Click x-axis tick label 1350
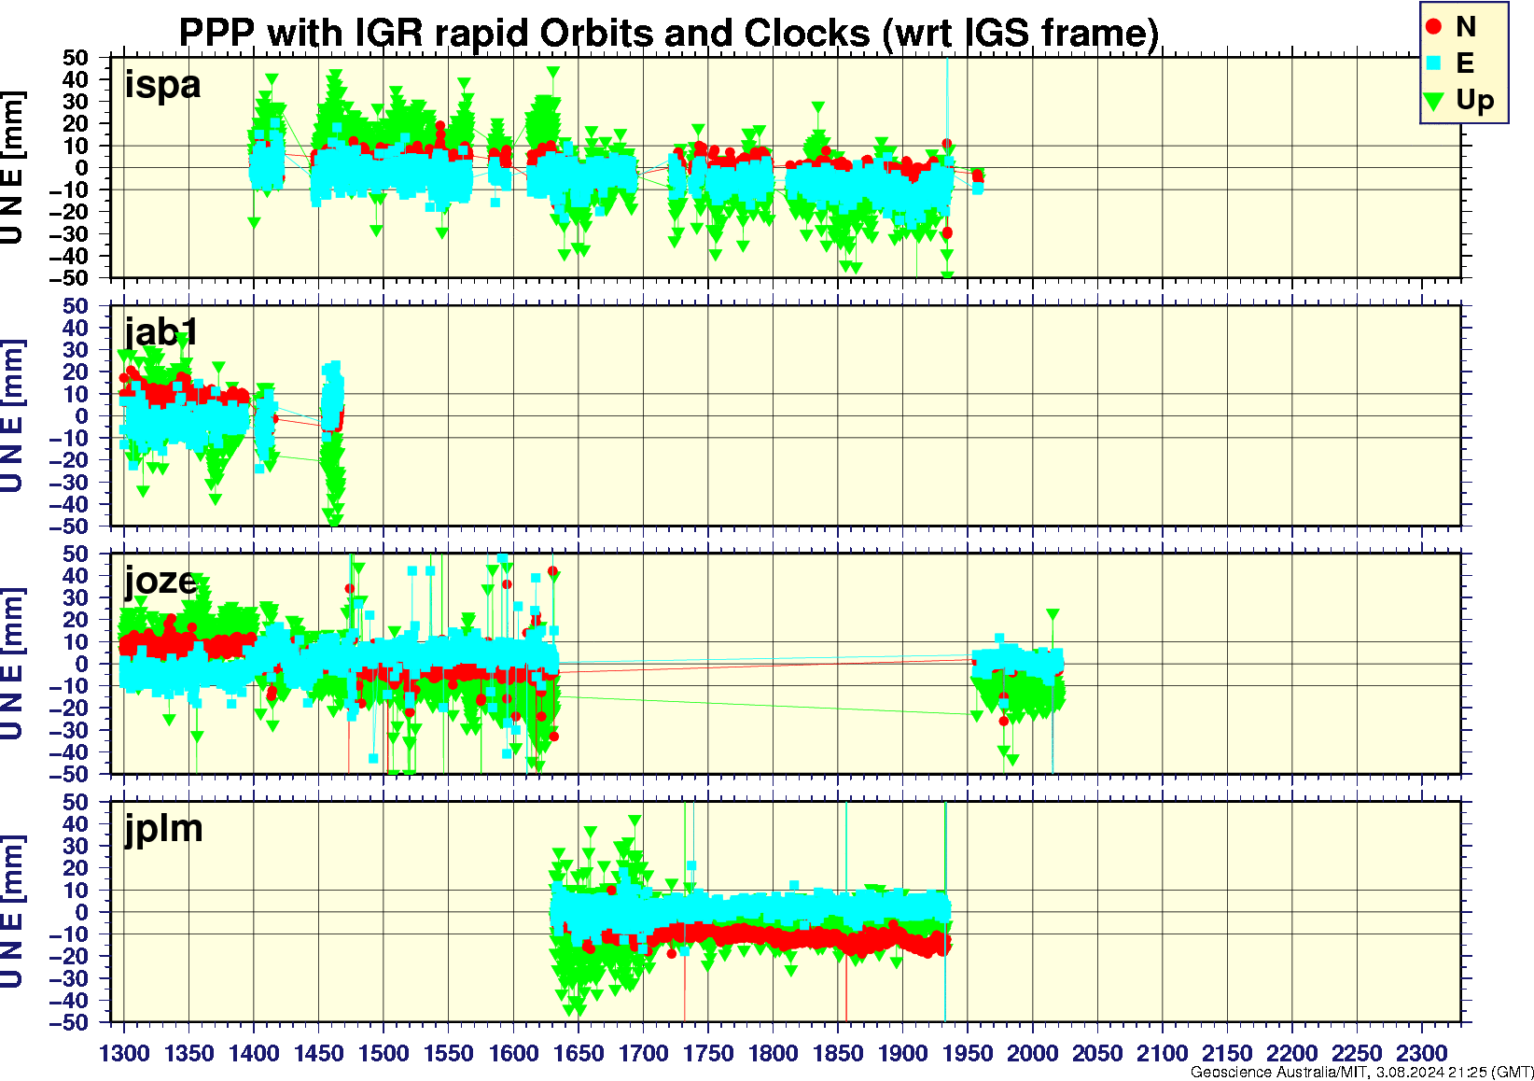1534x1081 pixels. [189, 1054]
